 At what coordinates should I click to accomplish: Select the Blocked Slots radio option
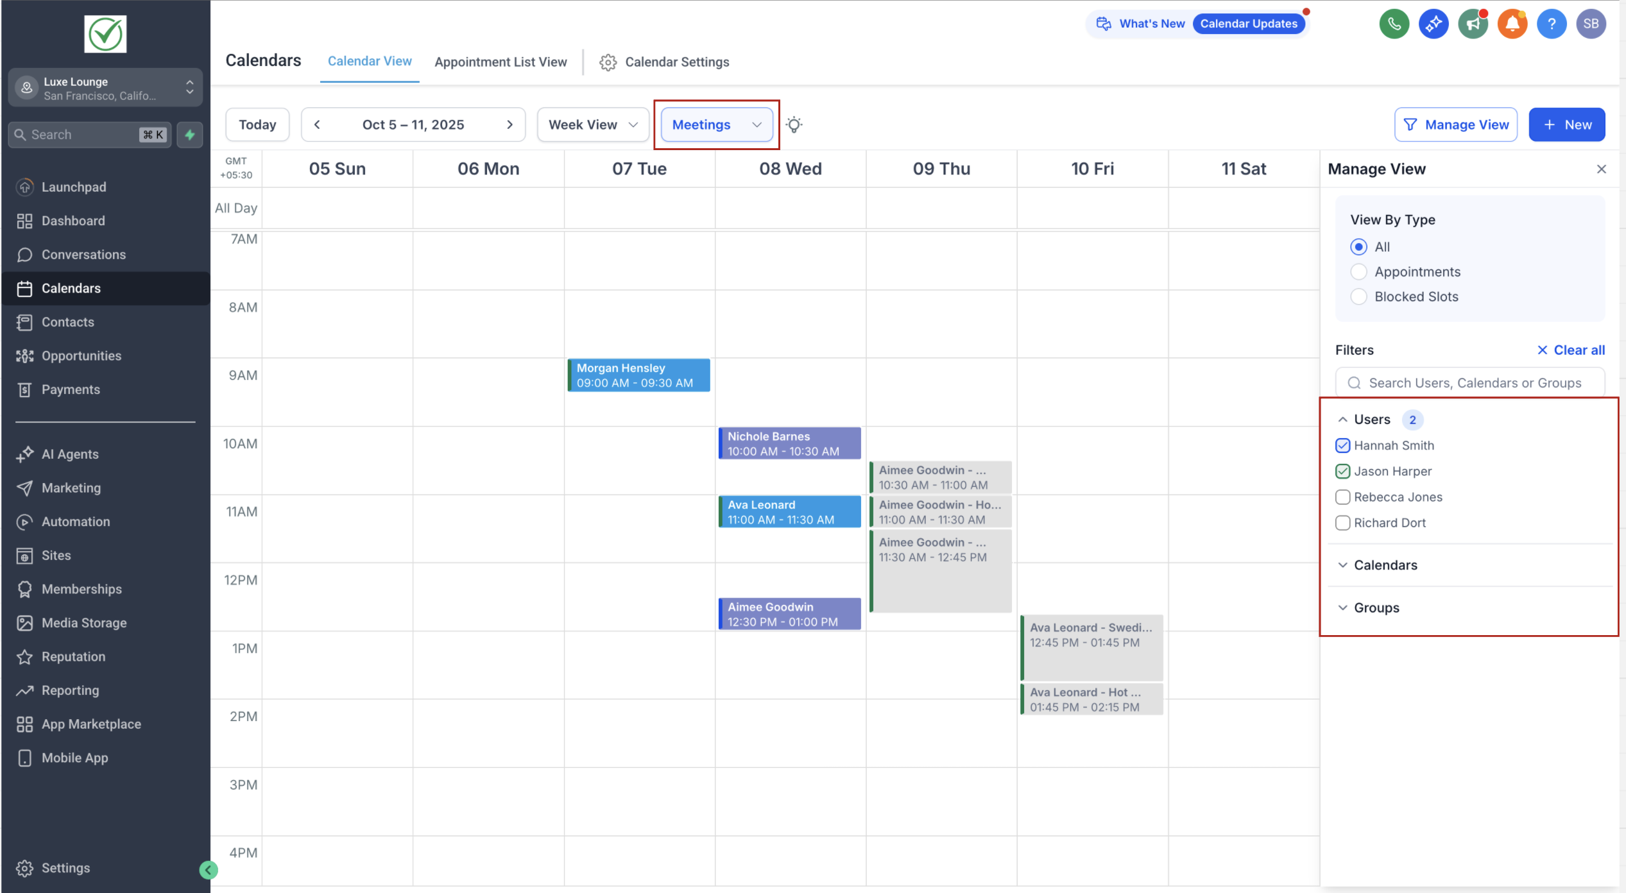pyautogui.click(x=1358, y=296)
